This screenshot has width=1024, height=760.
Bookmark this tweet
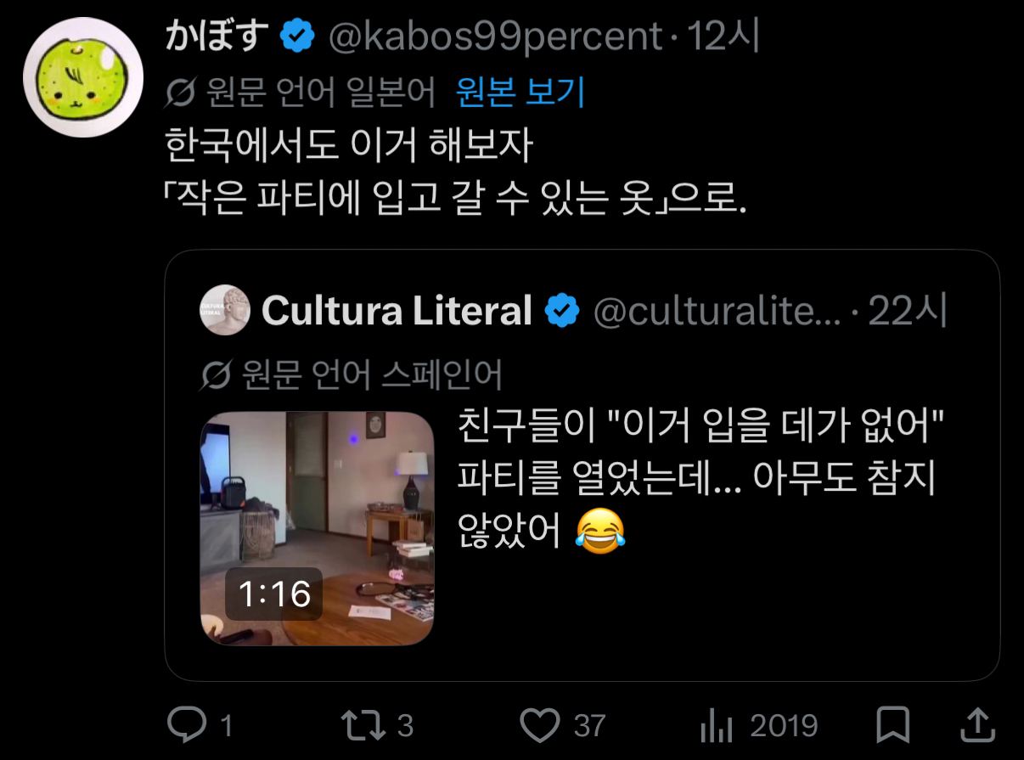click(x=892, y=725)
